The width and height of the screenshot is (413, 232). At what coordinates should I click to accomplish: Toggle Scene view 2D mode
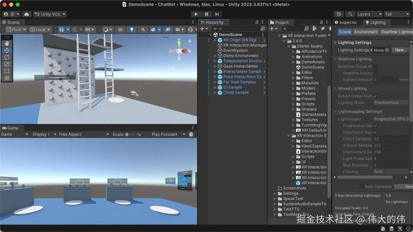click(120, 29)
